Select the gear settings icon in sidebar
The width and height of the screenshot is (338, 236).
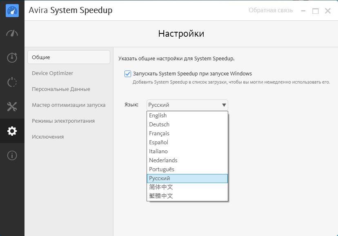point(12,131)
